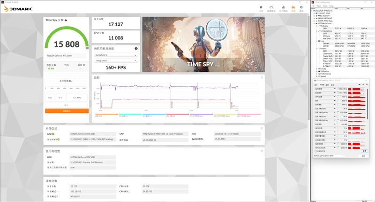Open the GPU clock sensor dropdown in GPU-Z

tap(335, 89)
